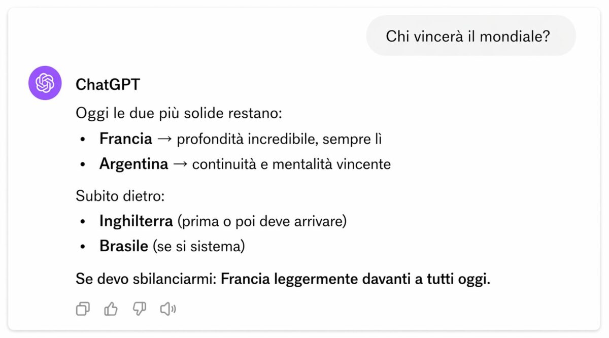The height and width of the screenshot is (338, 609).
Task: Toggle negative feedback on this answer
Action: click(139, 309)
